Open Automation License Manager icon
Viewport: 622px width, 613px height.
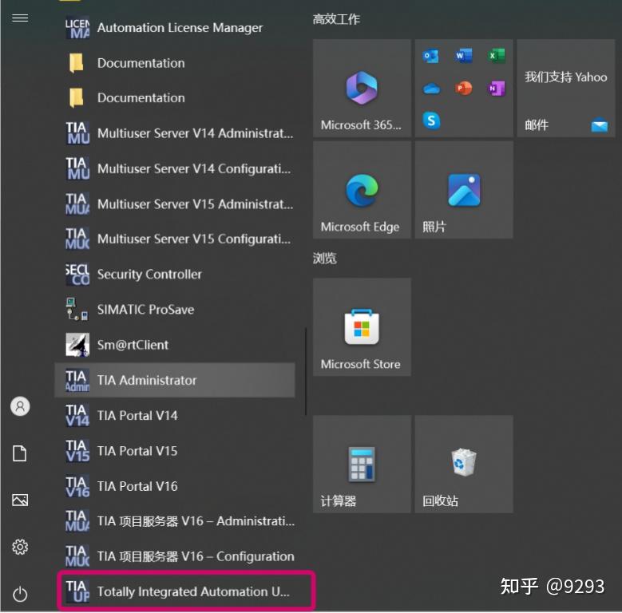tap(77, 27)
